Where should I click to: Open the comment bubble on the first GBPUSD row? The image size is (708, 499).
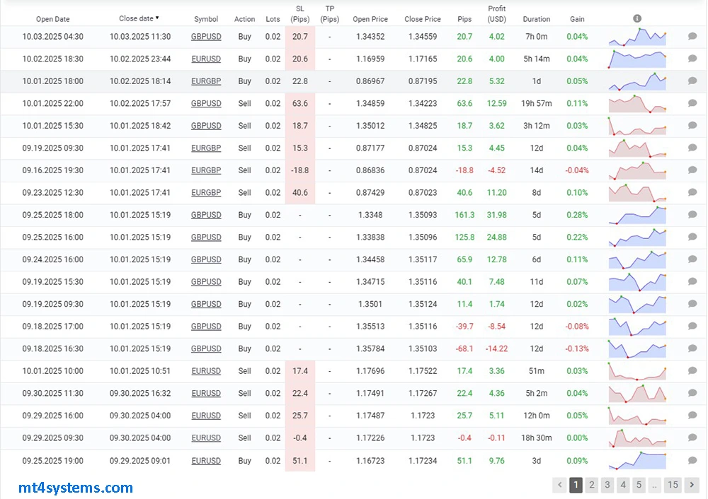click(692, 36)
